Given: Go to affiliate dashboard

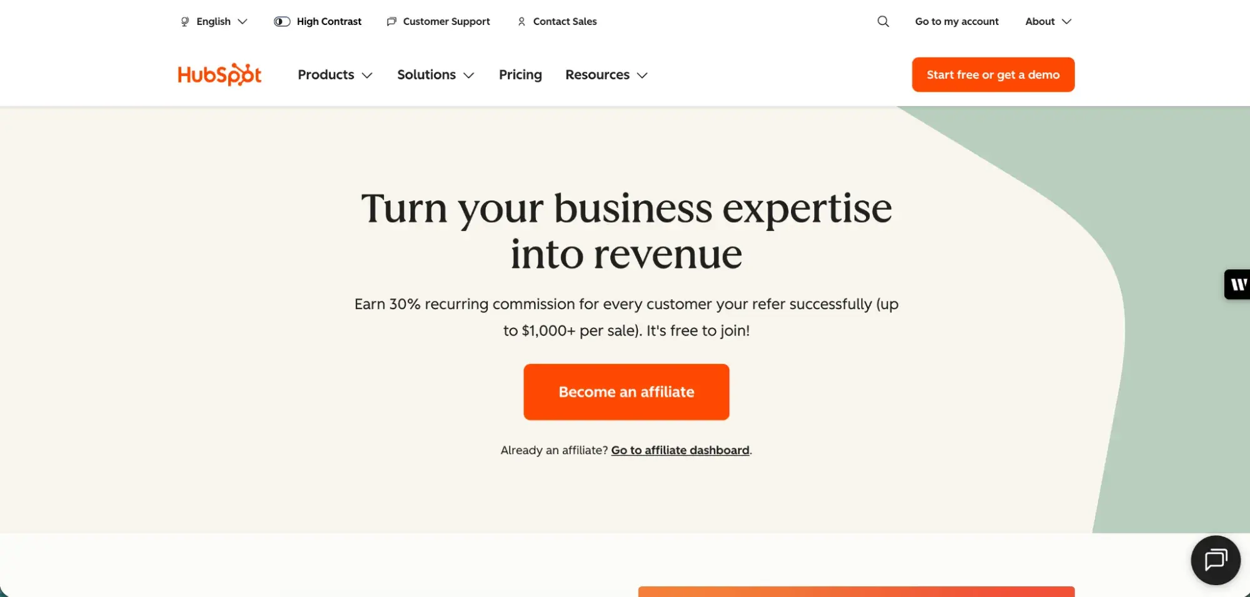Looking at the screenshot, I should pos(680,450).
